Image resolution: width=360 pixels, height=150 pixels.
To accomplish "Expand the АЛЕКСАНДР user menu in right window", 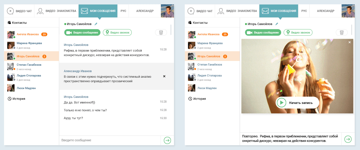I will pos(326,11).
